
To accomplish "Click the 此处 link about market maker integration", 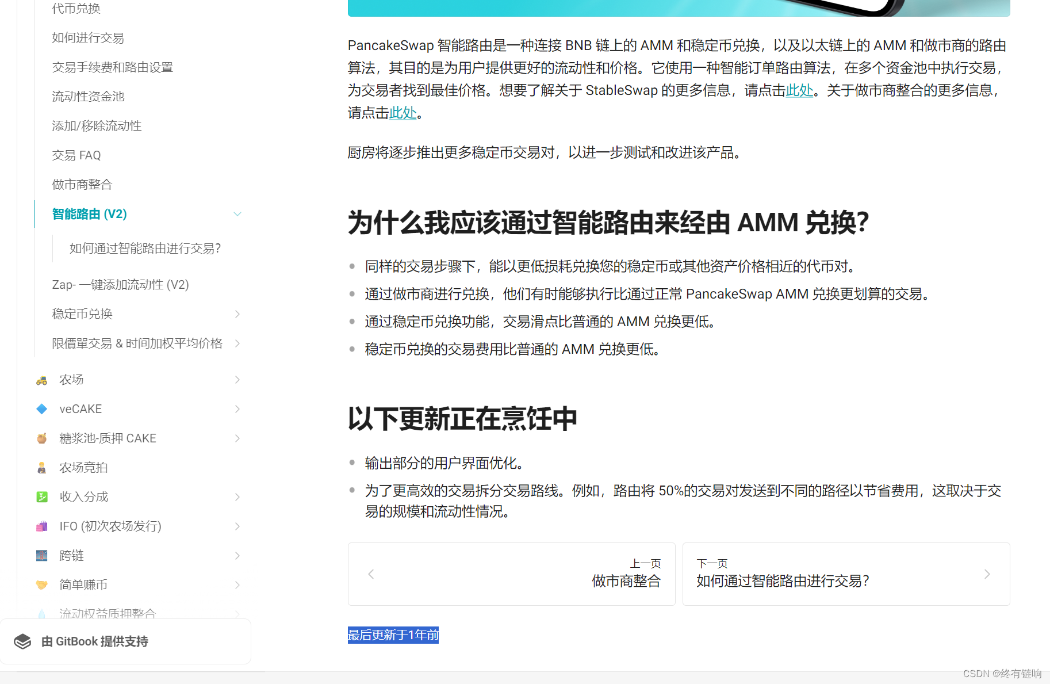I will 403,113.
